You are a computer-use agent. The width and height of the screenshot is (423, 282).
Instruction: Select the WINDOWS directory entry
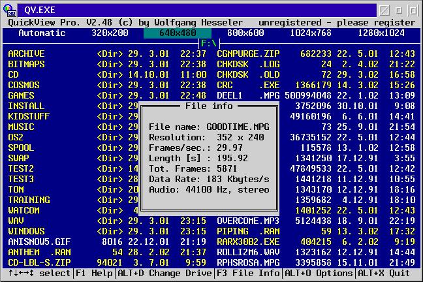click(107, 231)
